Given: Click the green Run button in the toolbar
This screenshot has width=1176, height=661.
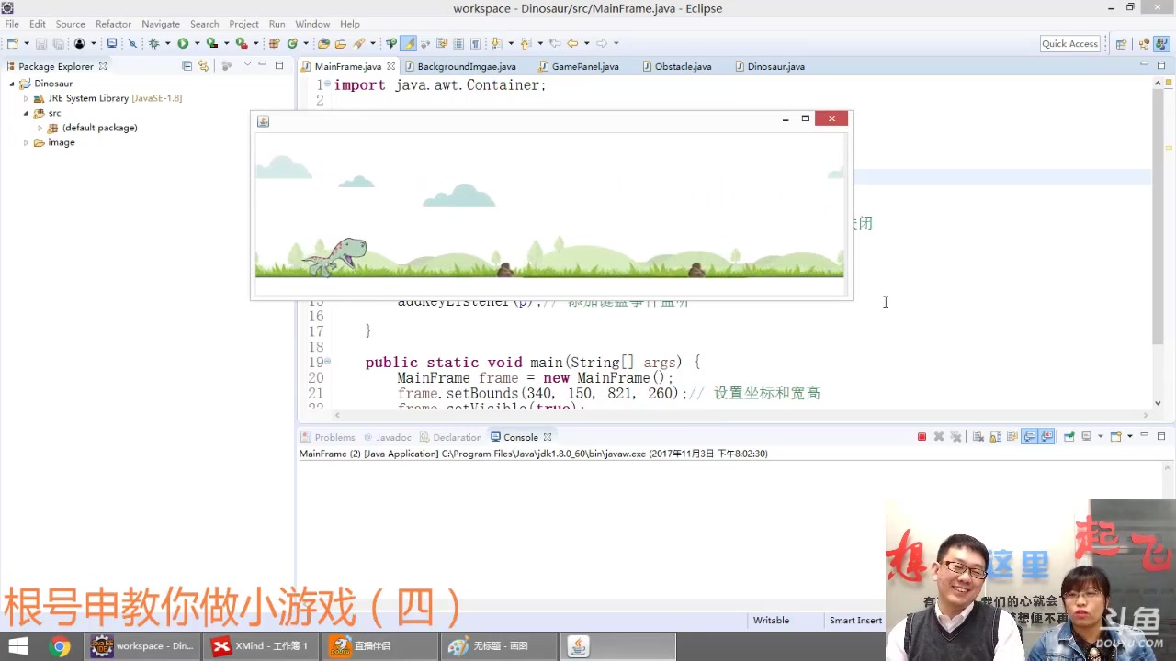Looking at the screenshot, I should point(183,43).
